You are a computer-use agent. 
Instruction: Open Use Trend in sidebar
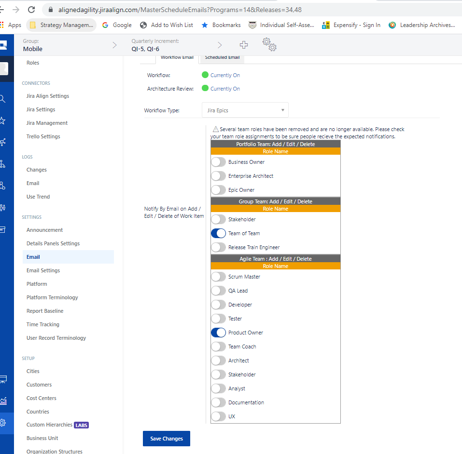click(x=38, y=197)
